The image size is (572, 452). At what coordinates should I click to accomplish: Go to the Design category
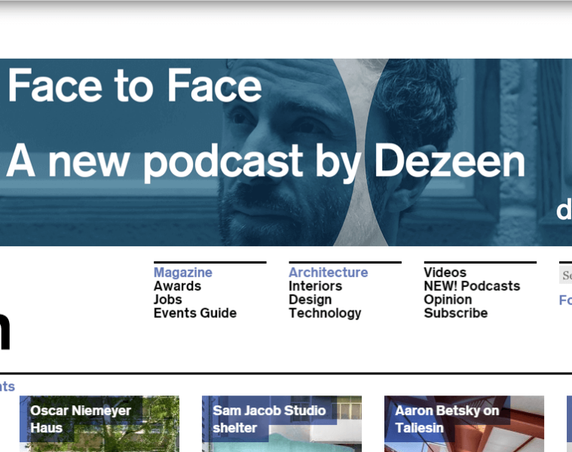(x=310, y=300)
